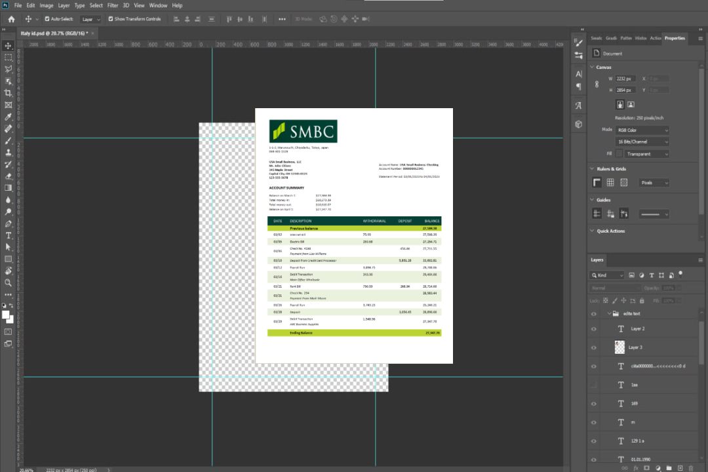
Task: Open the 16 Bits/Channel dropdown
Action: (642, 142)
